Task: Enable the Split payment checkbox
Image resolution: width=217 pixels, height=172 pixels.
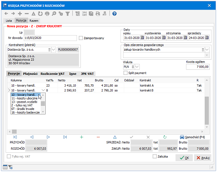Action: pyautogui.click(x=125, y=73)
